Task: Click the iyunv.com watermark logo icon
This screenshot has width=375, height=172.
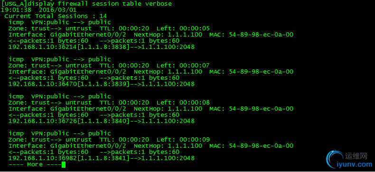Action: coord(334,159)
